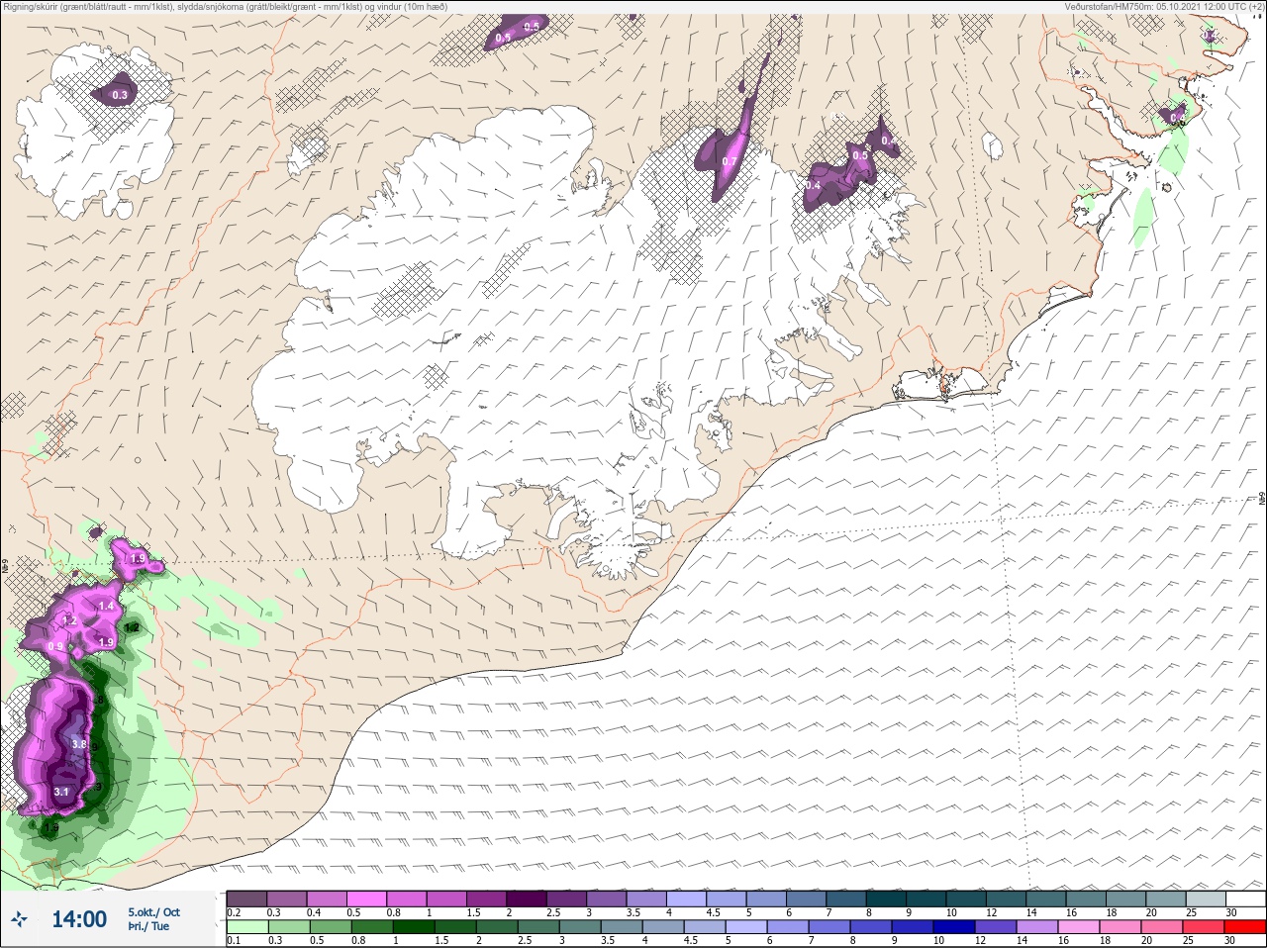The width and height of the screenshot is (1267, 948).
Task: Select the bright pink swatch between 0.5 and 0.8
Action: [x=367, y=899]
